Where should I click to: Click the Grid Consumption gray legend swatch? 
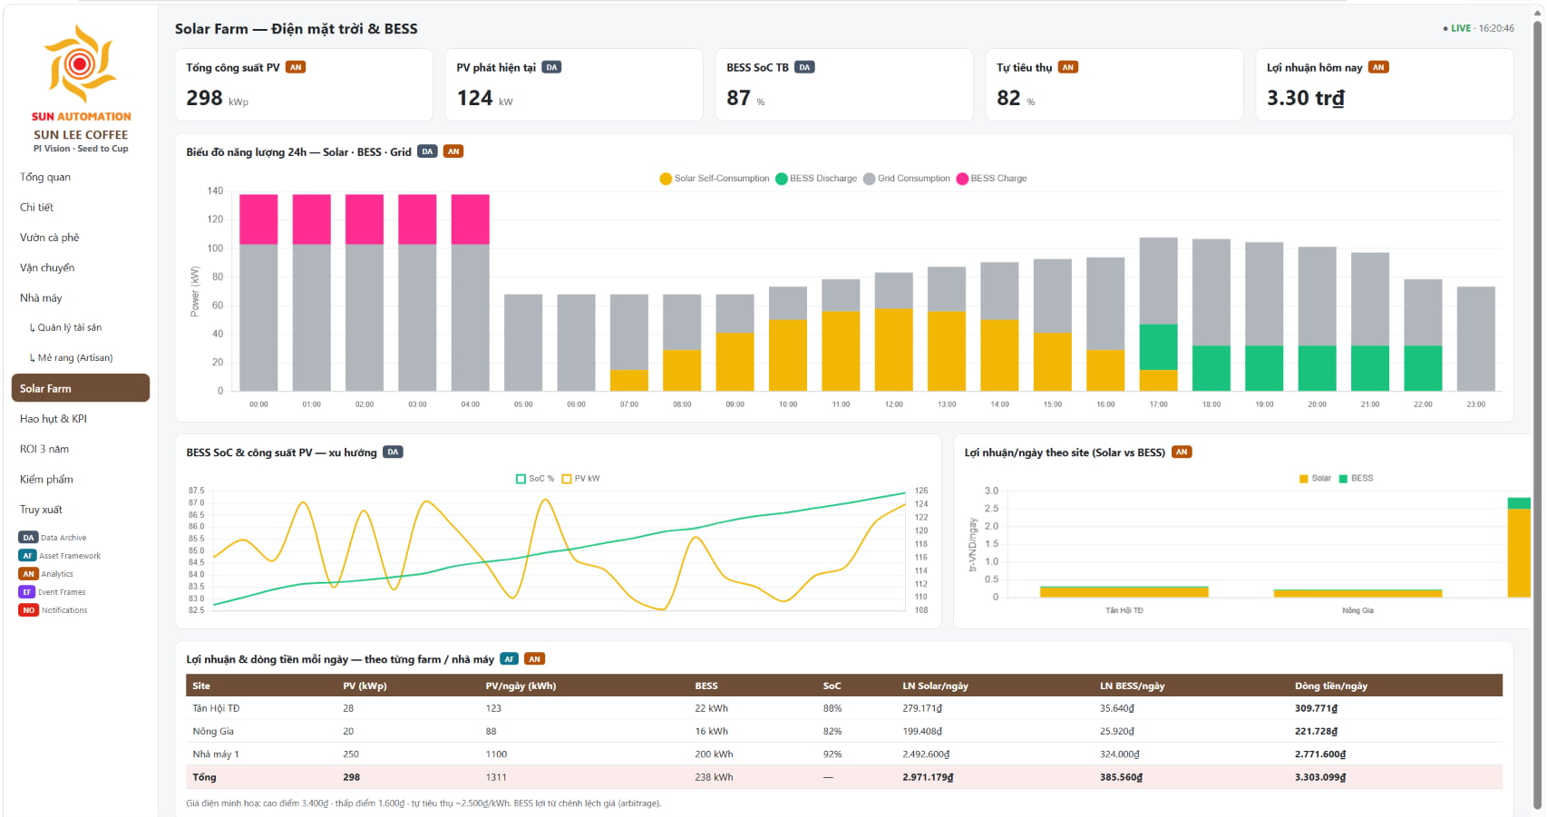870,179
